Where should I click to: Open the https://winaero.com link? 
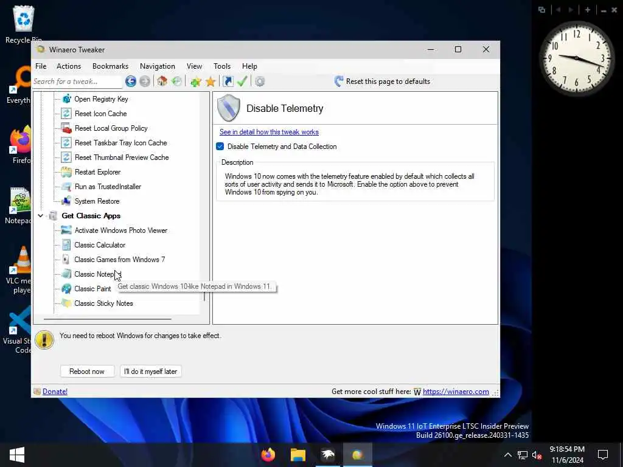click(x=456, y=392)
